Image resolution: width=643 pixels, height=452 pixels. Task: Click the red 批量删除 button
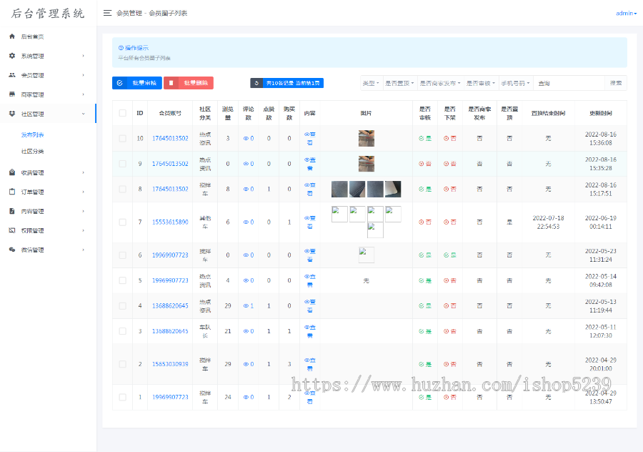189,83
